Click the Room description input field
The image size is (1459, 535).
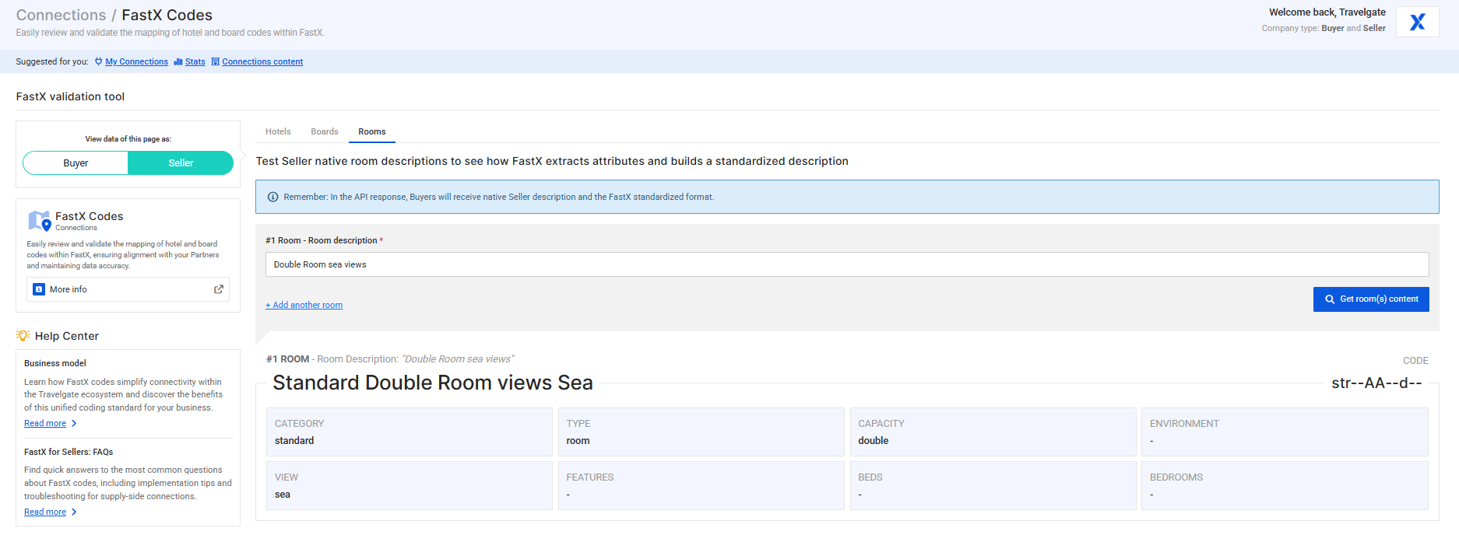point(847,264)
